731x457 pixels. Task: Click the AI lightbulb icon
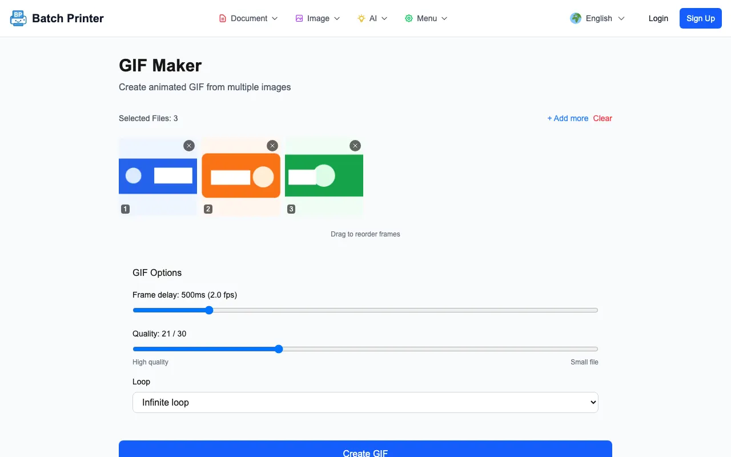362,18
